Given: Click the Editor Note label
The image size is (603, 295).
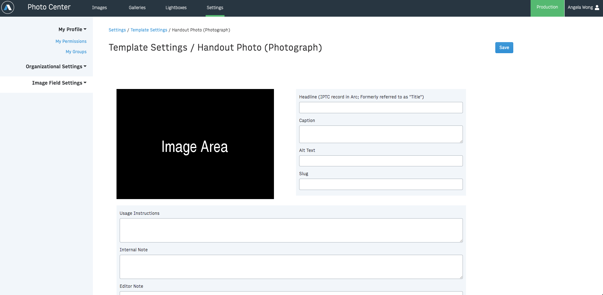Looking at the screenshot, I should click(131, 286).
